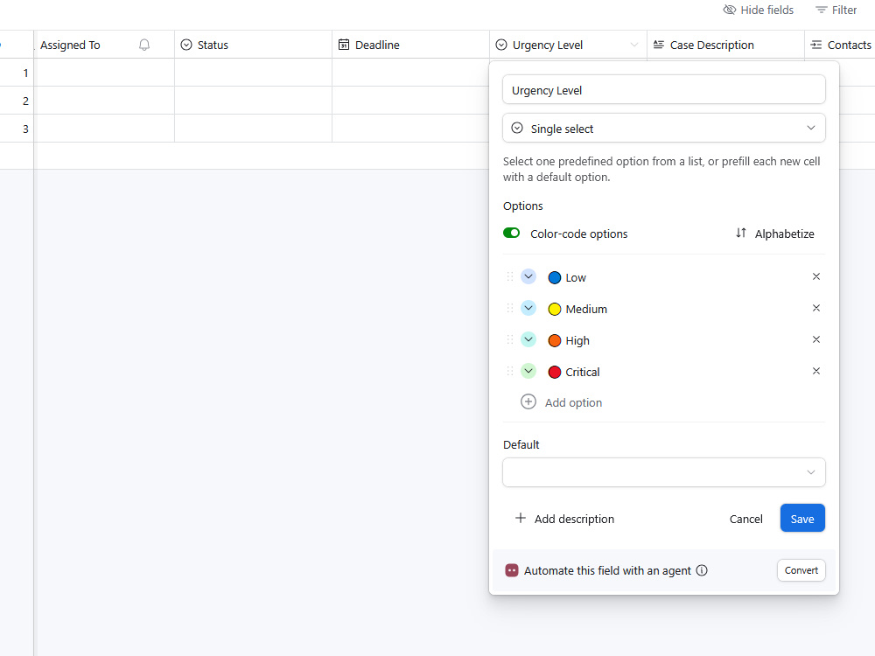Screen dimensions: 875x656
Task: Click the info icon after 'with an agent'
Action: [x=702, y=570]
